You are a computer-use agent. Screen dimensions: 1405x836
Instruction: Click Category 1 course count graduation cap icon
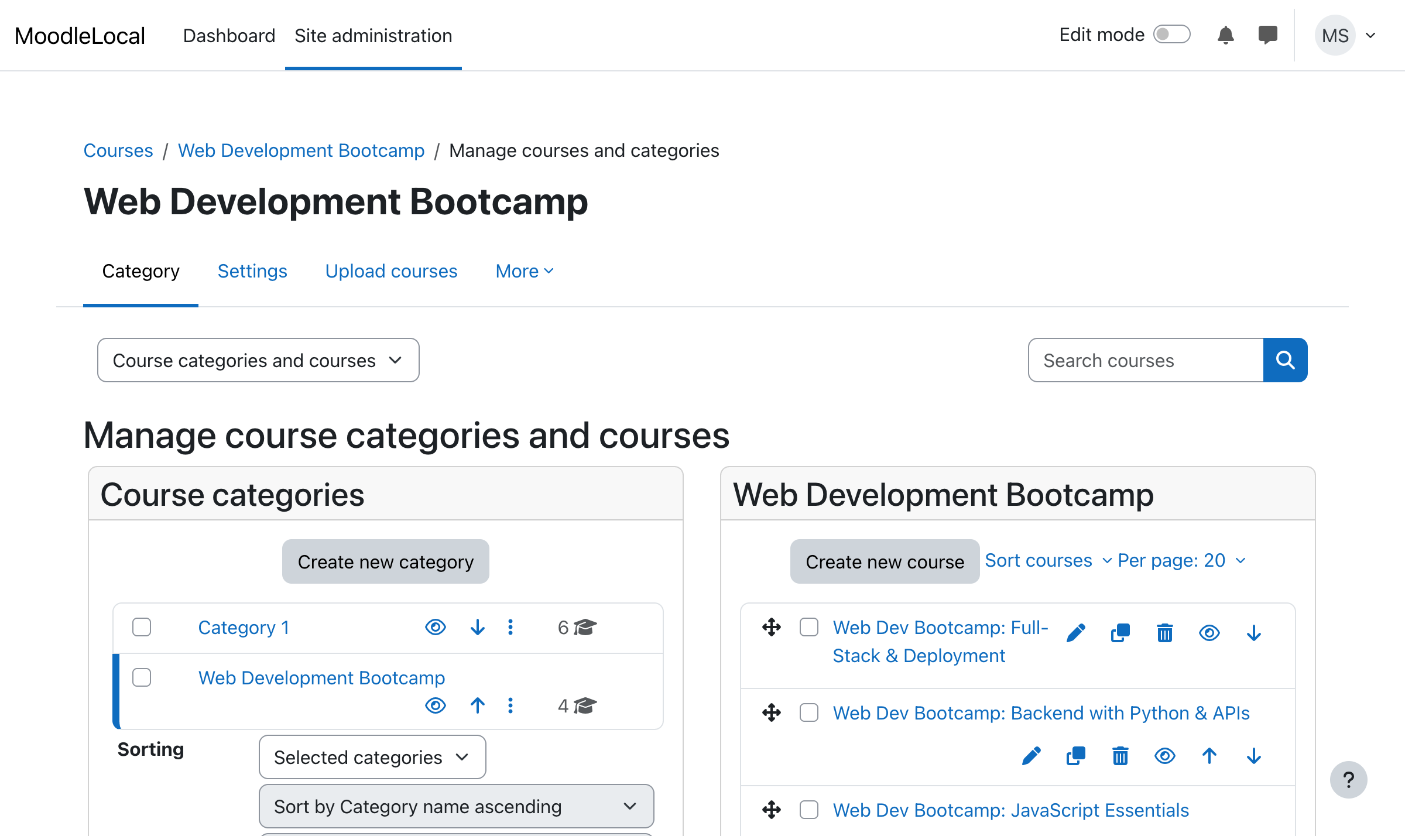585,627
